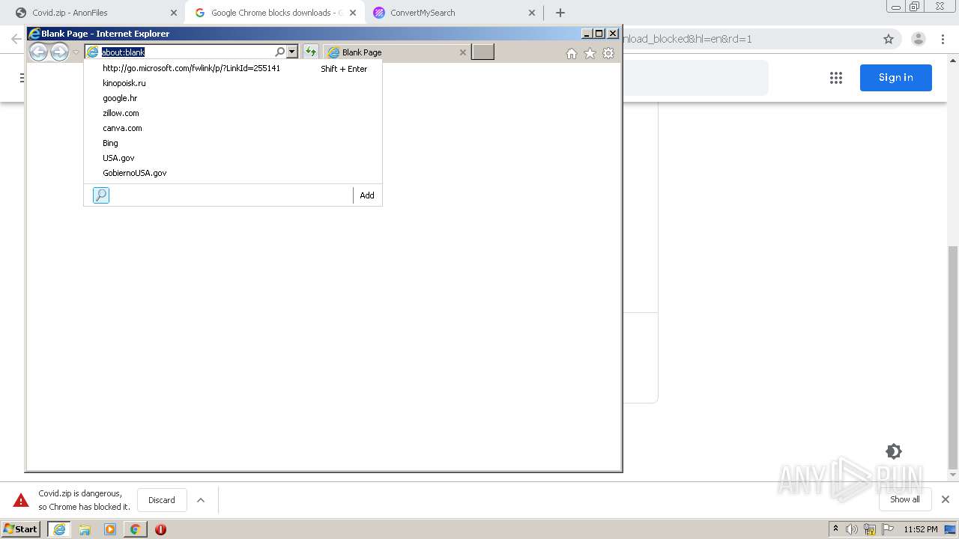This screenshot has width=959, height=539.
Task: Click Add search provider in the dropdown
Action: [x=367, y=195]
